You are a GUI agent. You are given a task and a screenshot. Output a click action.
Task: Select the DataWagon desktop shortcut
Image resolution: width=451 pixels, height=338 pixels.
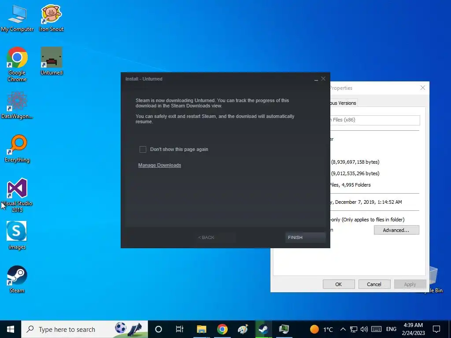(x=17, y=105)
